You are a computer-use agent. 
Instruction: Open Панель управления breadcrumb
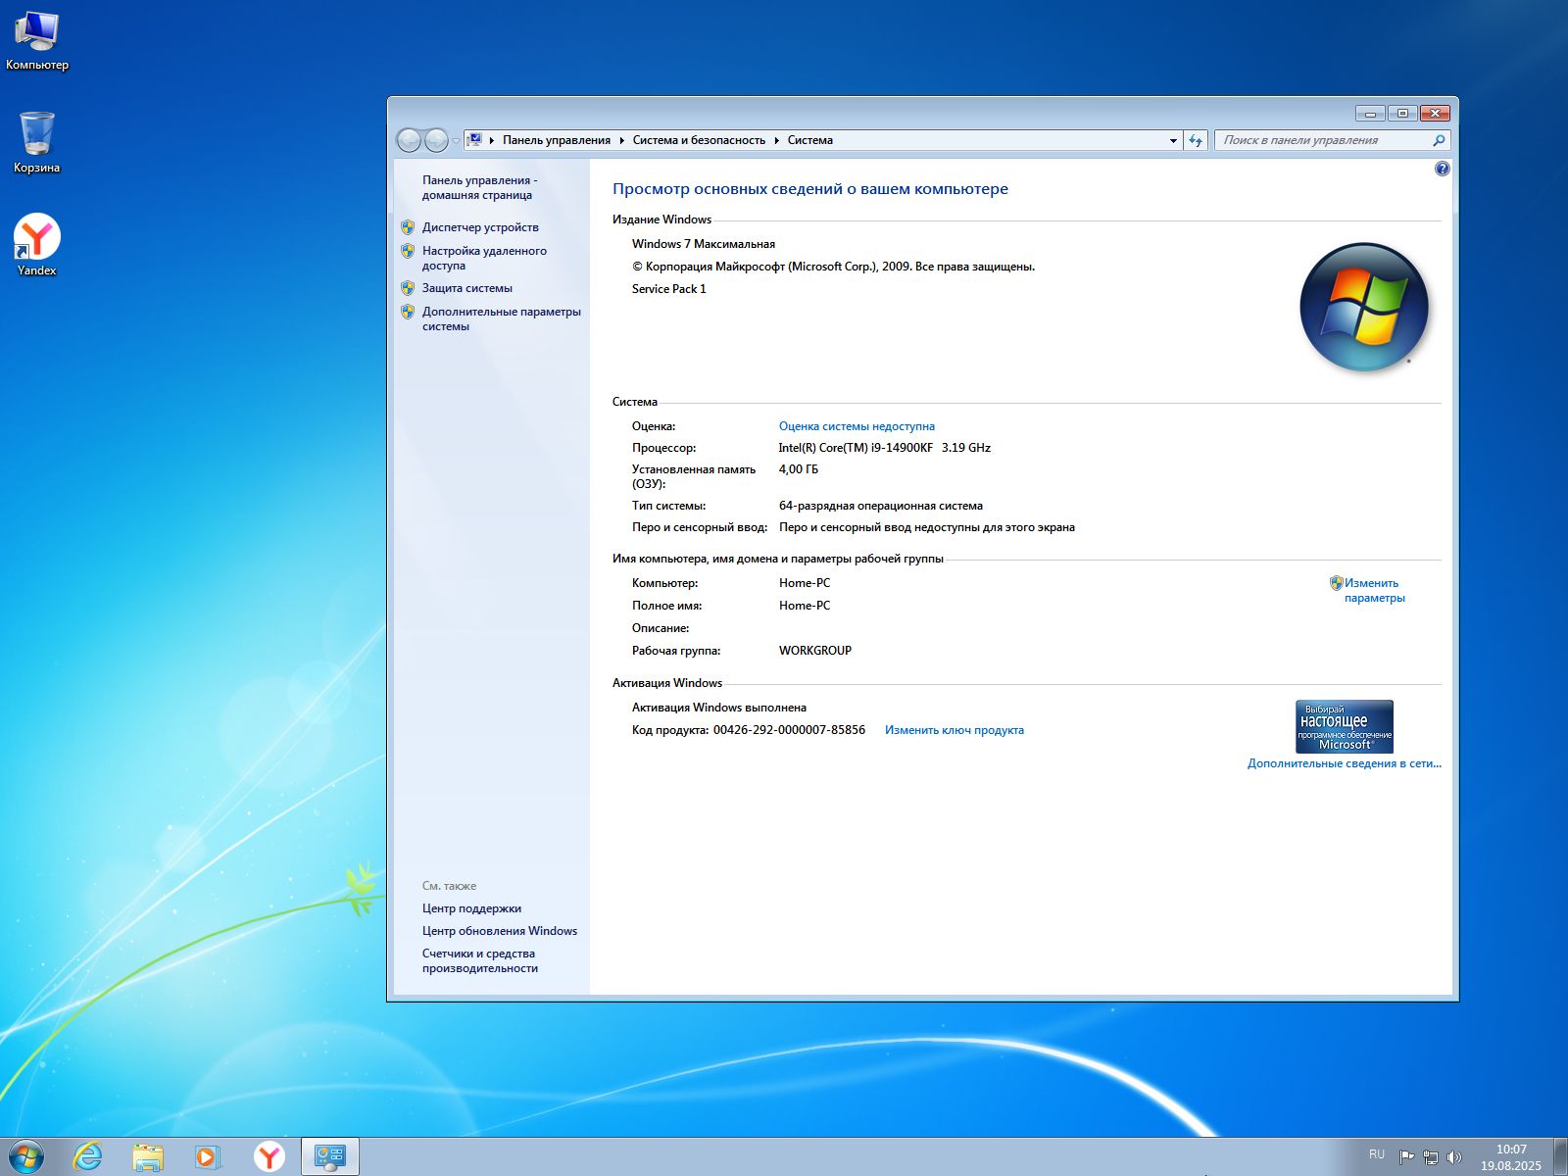point(557,140)
